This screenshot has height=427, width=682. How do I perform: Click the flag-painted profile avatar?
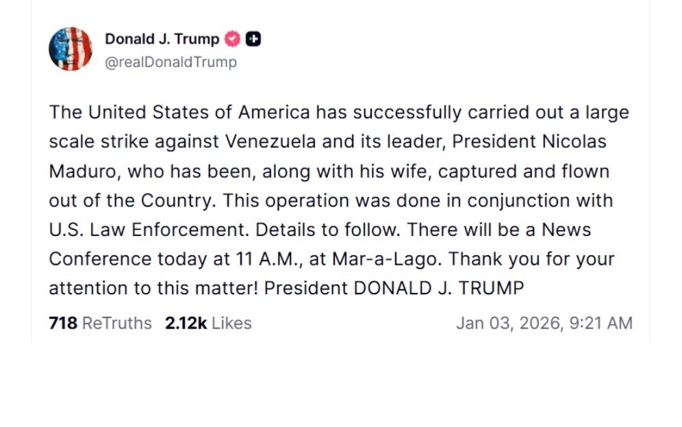pyautogui.click(x=70, y=49)
